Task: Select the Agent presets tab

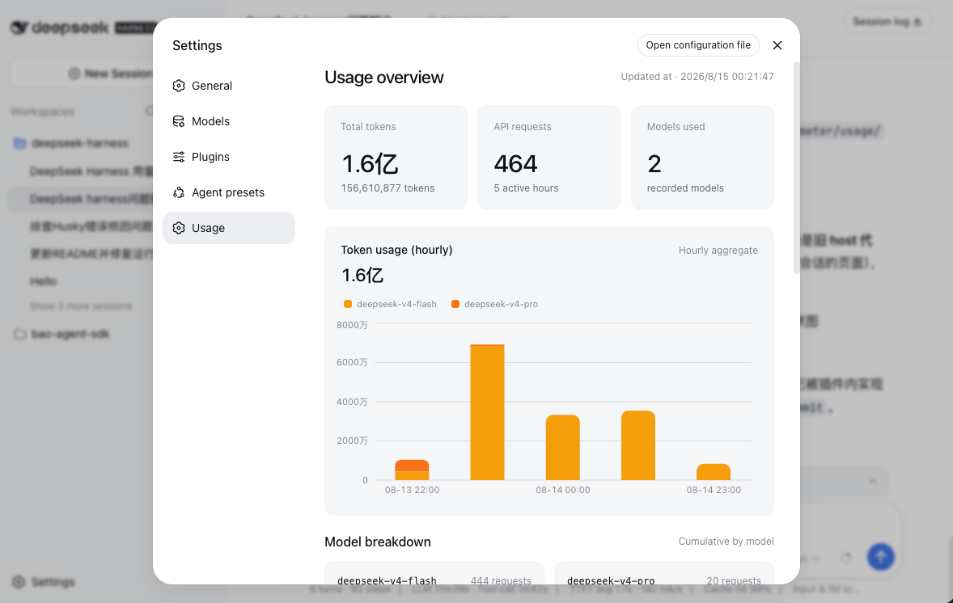Action: (x=228, y=192)
